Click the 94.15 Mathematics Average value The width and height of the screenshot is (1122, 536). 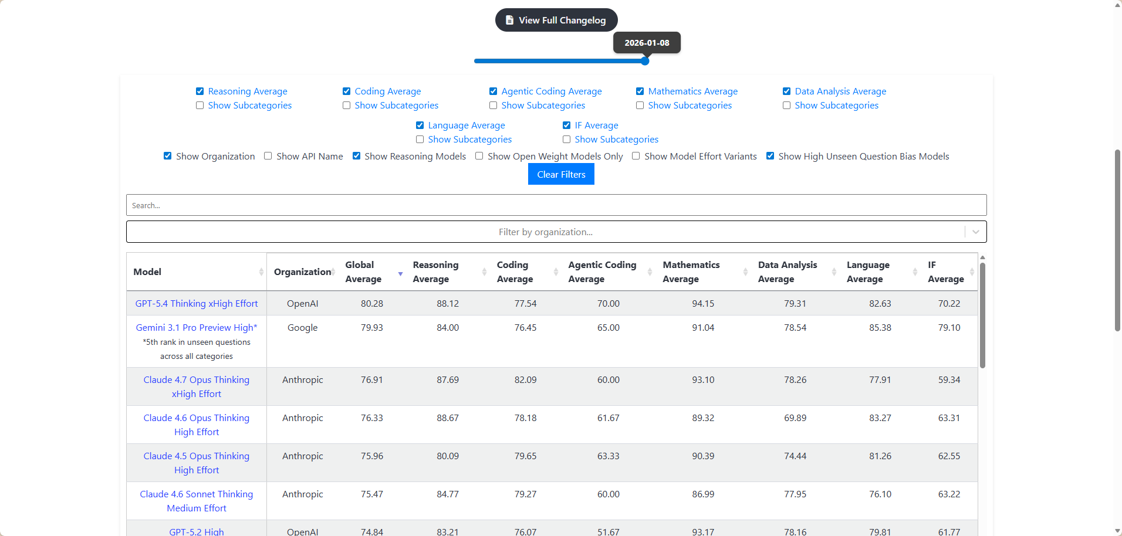[x=703, y=304]
